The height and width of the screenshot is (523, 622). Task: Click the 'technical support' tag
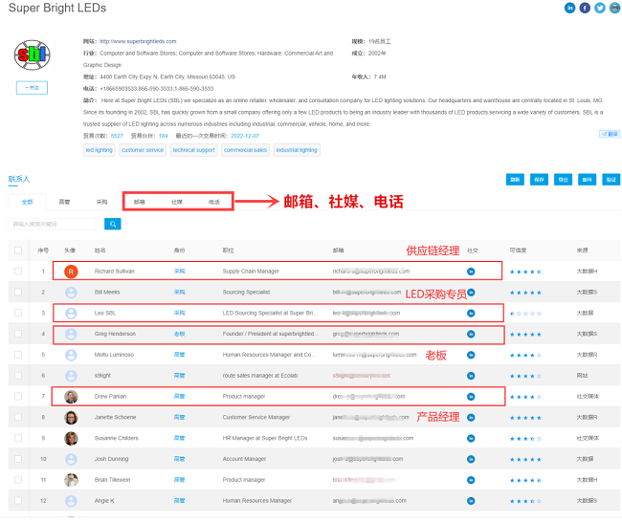click(x=193, y=150)
